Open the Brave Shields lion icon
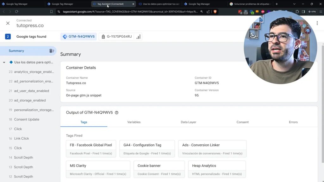324x182 pixels. pos(215,12)
